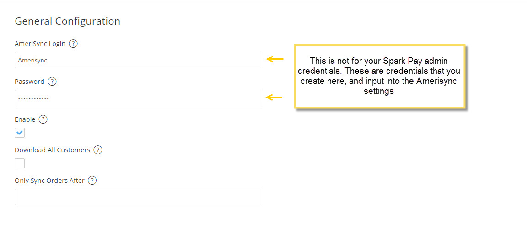The height and width of the screenshot is (227, 527).
Task: Click the General Configuration heading
Action: [x=68, y=21]
